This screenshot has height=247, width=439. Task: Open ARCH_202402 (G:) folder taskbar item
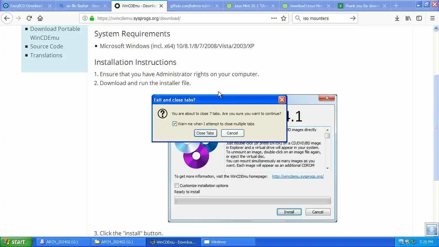tap(119, 242)
